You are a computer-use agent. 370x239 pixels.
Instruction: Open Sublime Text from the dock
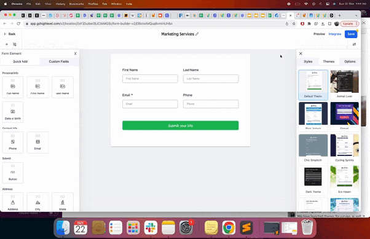click(x=246, y=228)
